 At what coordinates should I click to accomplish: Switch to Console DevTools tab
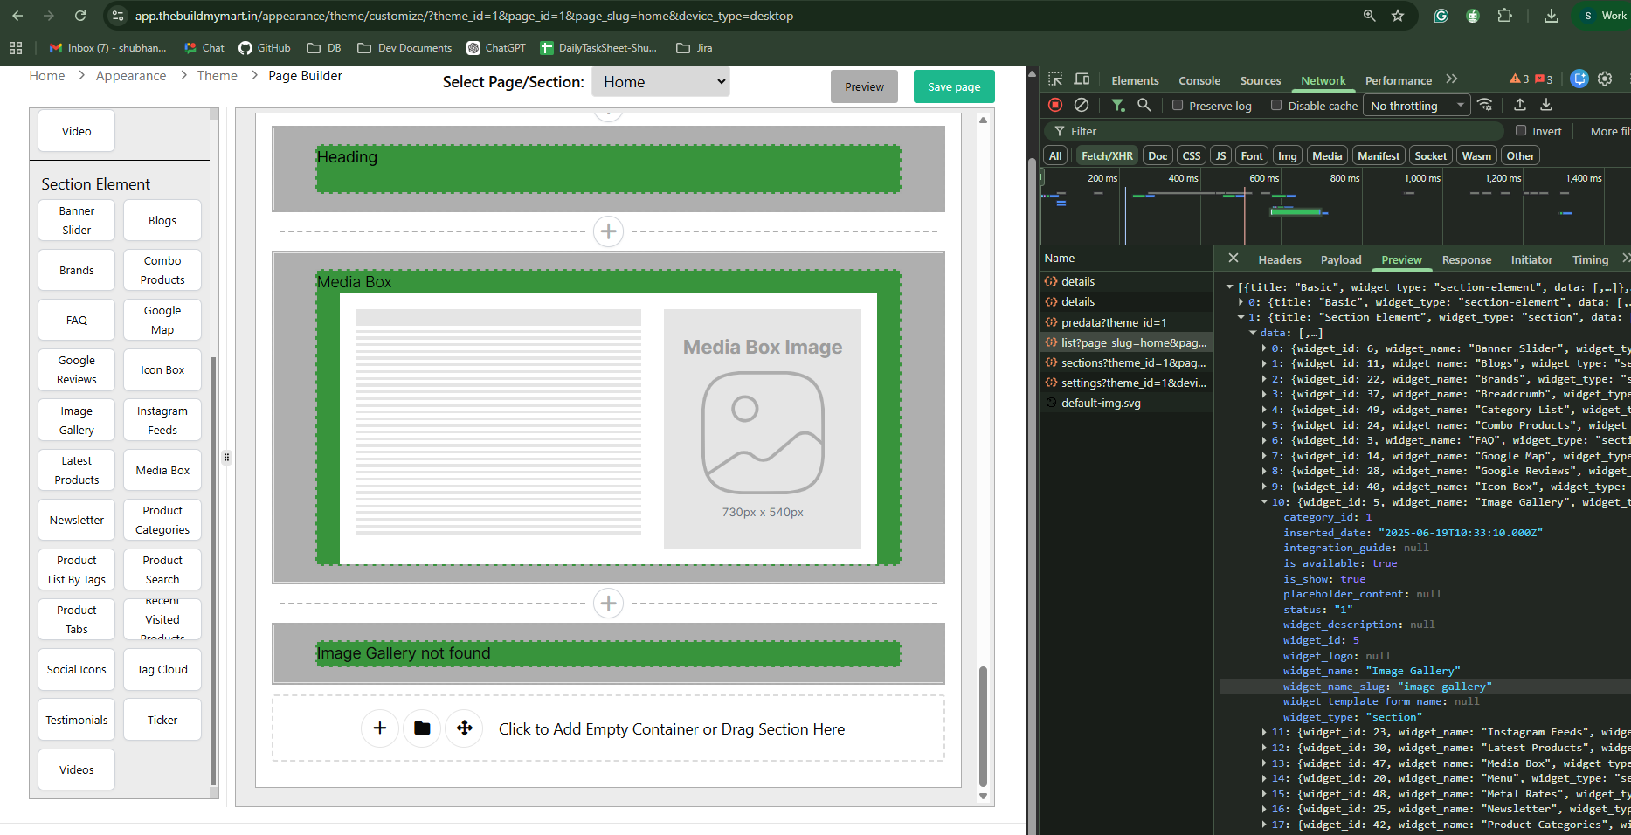pyautogui.click(x=1199, y=80)
